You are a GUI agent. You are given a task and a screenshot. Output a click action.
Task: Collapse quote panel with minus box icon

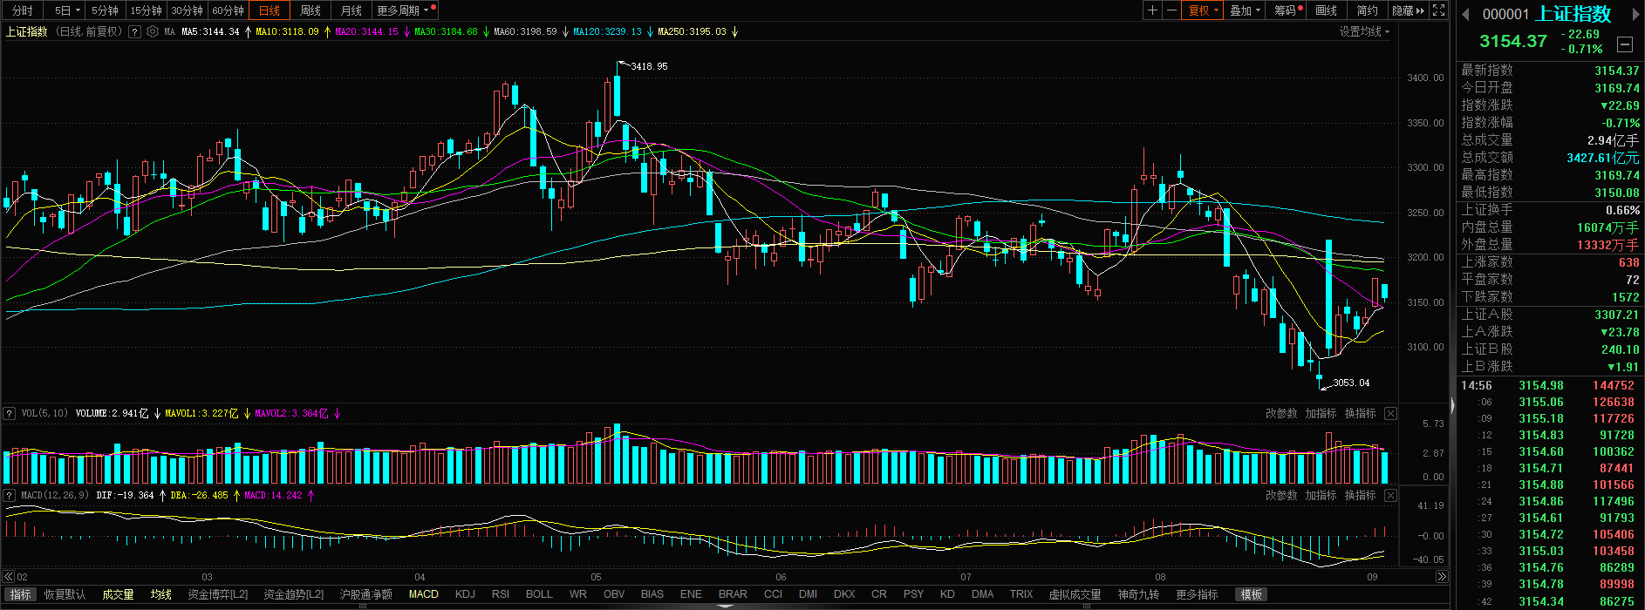(x=1625, y=44)
